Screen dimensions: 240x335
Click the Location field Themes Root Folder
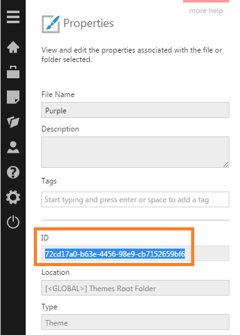(x=135, y=288)
